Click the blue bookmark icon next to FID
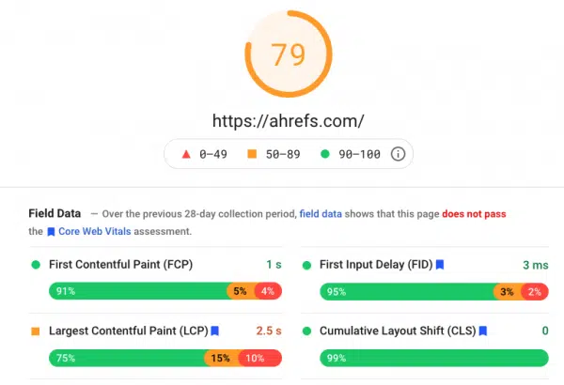 (x=440, y=265)
